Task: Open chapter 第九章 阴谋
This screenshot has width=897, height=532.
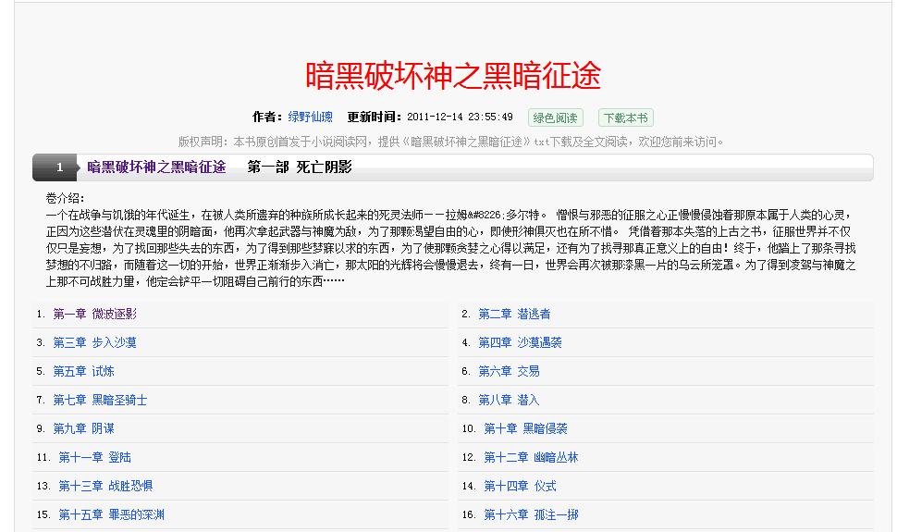Action: (x=84, y=429)
